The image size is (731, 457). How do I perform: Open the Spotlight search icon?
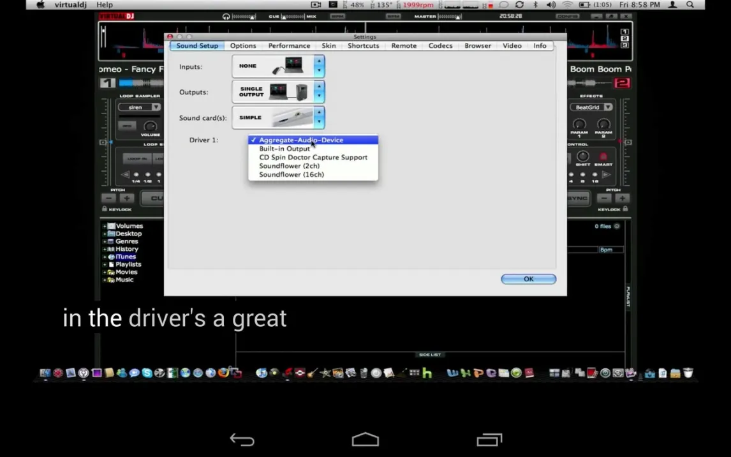pos(690,4)
